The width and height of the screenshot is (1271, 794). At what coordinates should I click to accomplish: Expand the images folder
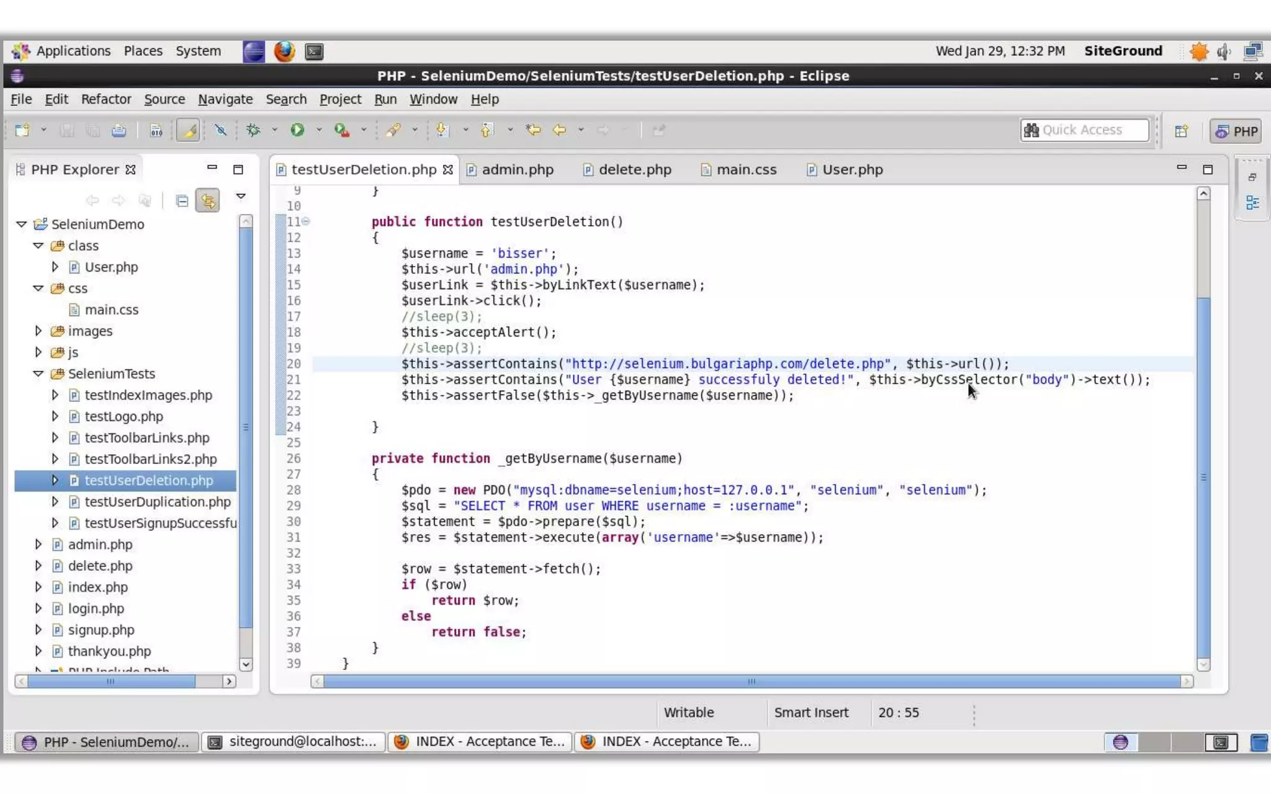click(38, 331)
